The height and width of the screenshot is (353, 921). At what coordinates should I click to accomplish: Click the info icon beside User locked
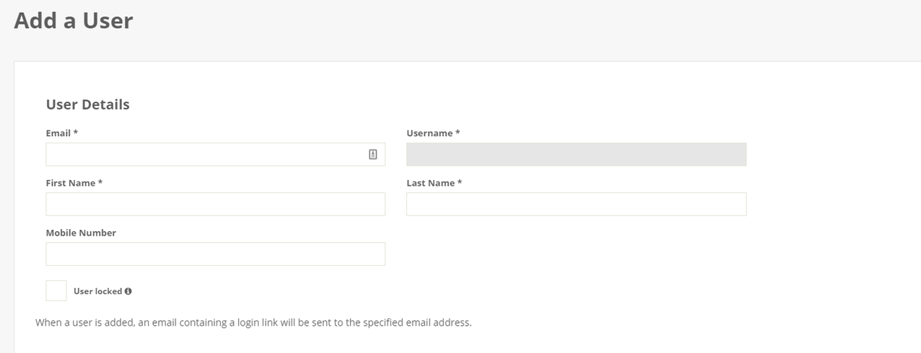(x=128, y=291)
